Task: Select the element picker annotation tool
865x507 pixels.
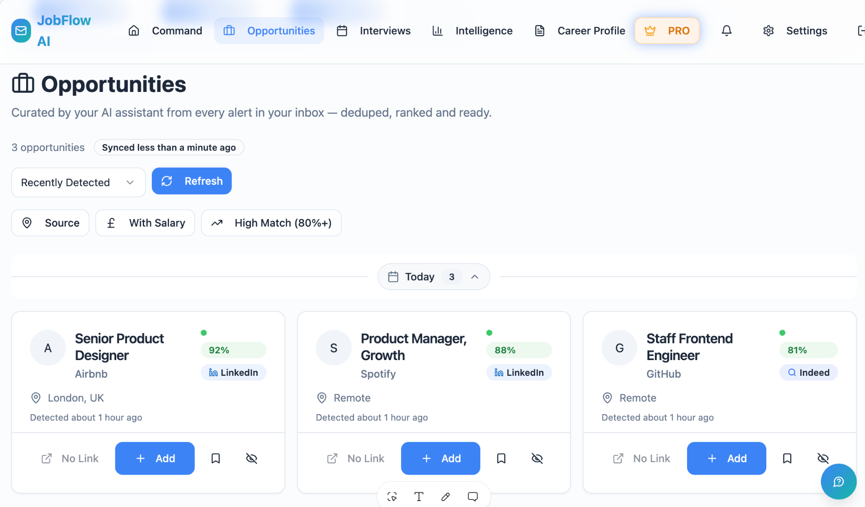Action: (x=392, y=497)
